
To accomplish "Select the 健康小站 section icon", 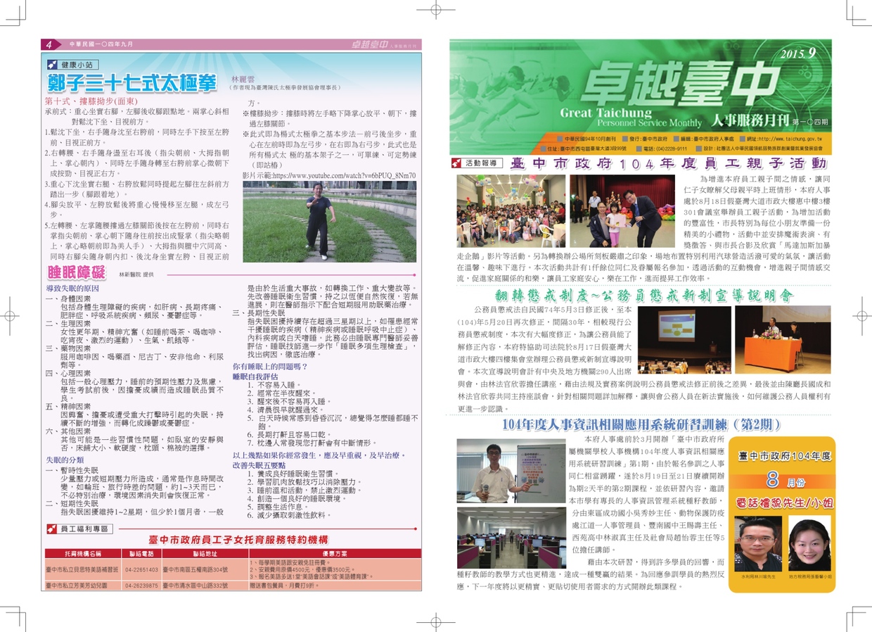I will tap(53, 64).
